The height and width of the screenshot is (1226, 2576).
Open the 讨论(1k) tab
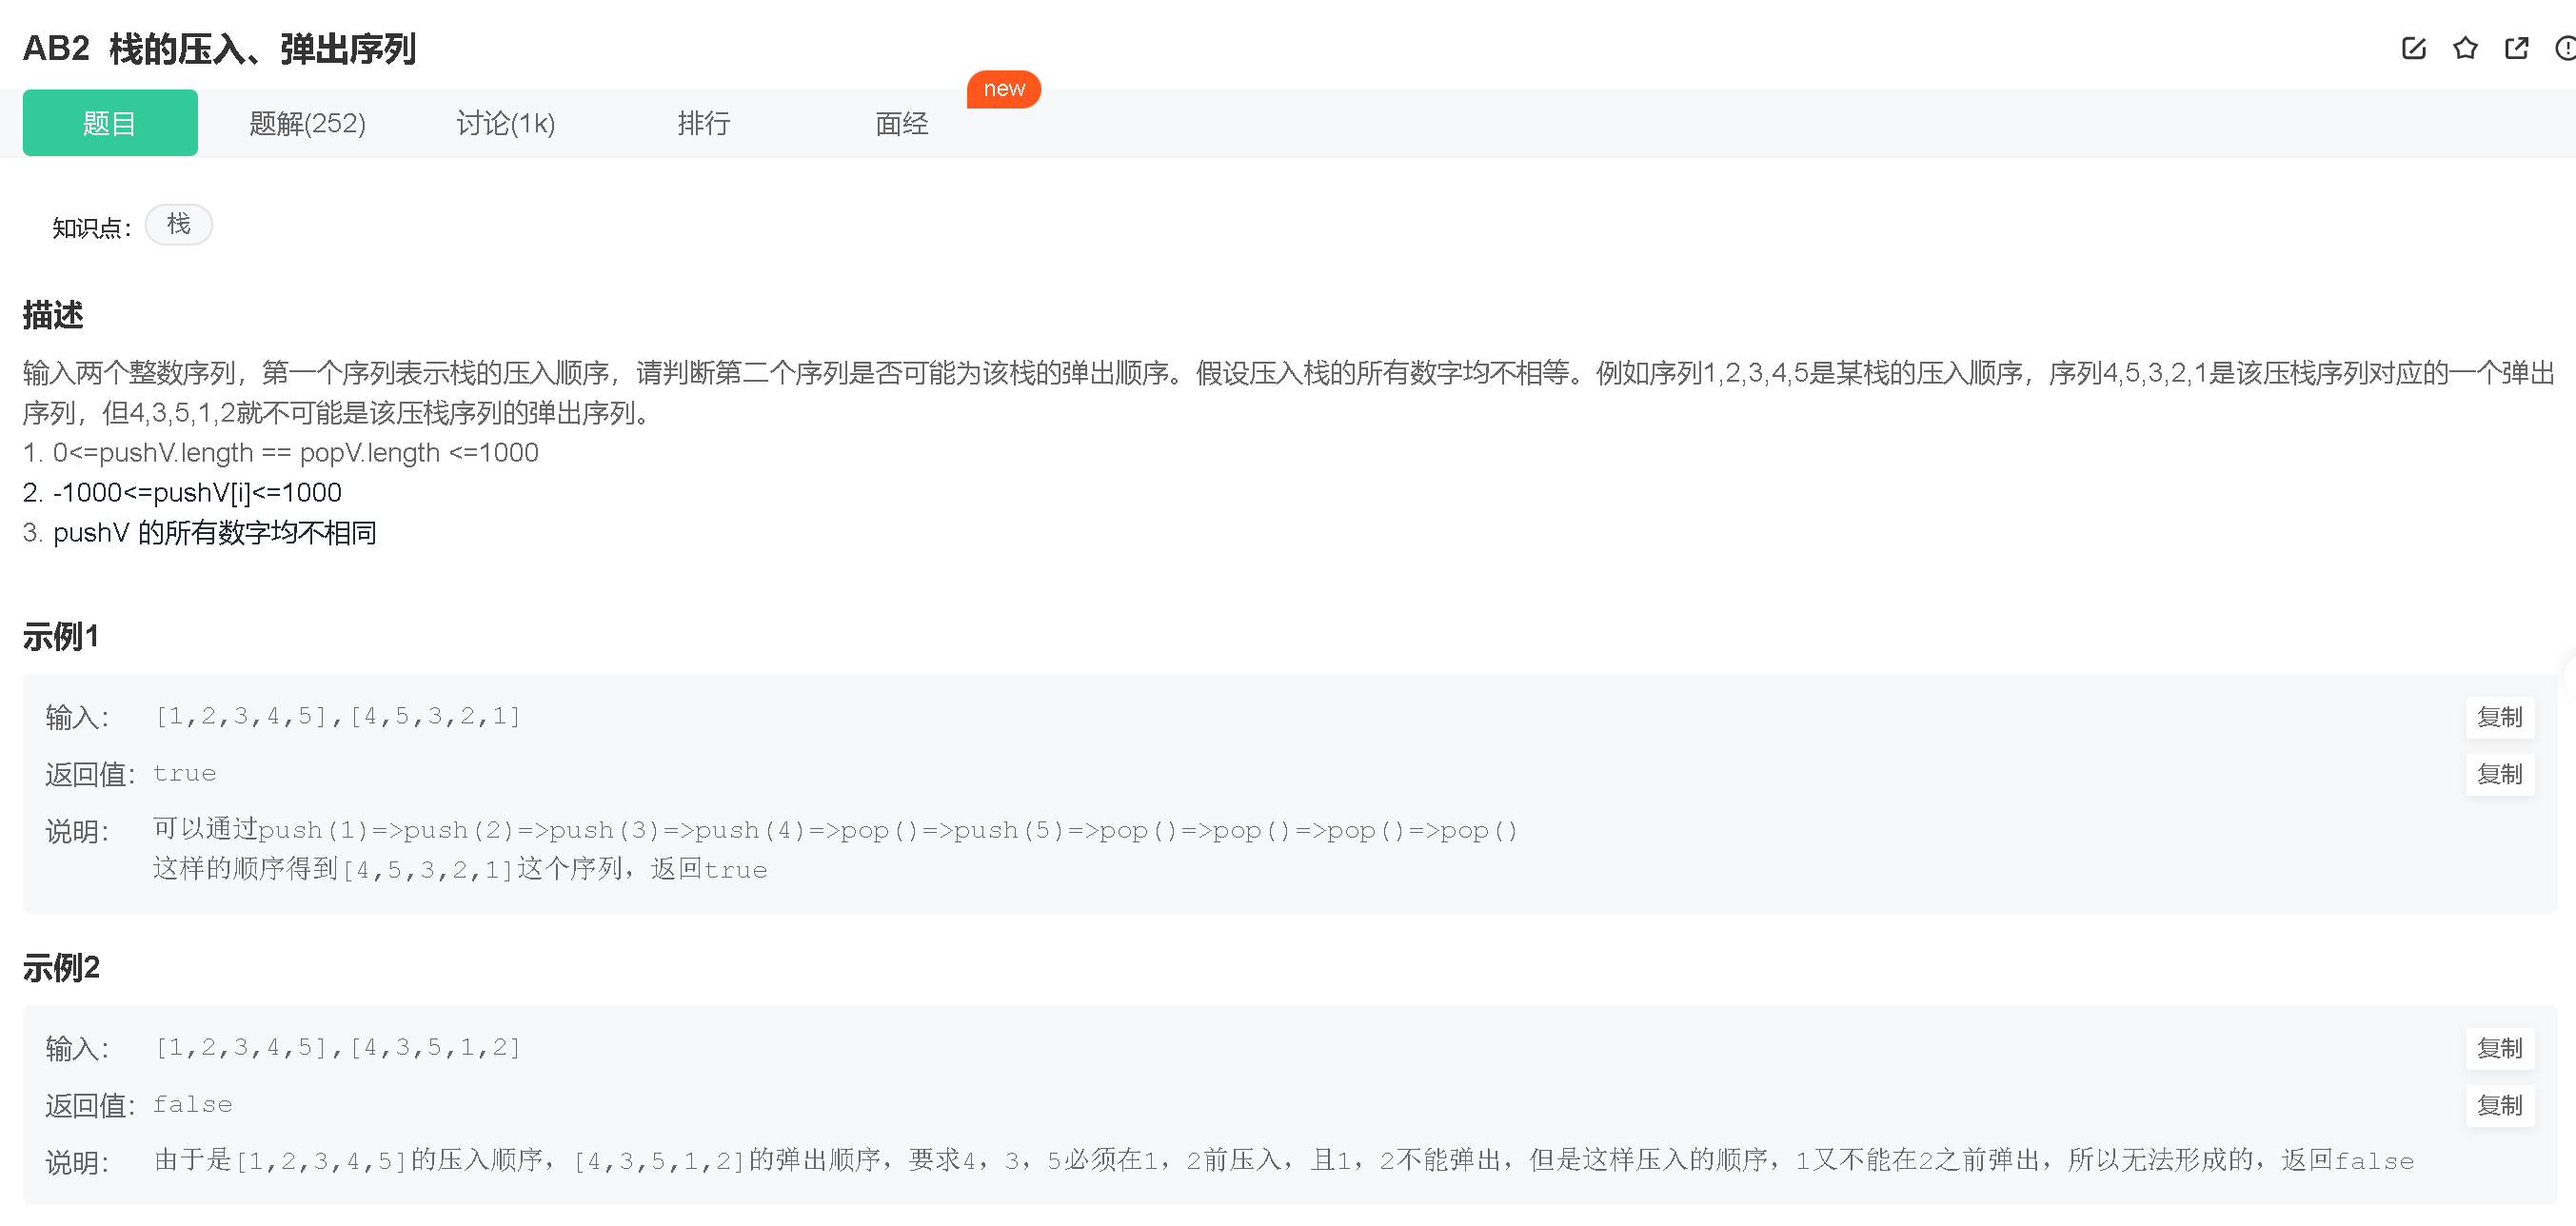pyautogui.click(x=505, y=123)
